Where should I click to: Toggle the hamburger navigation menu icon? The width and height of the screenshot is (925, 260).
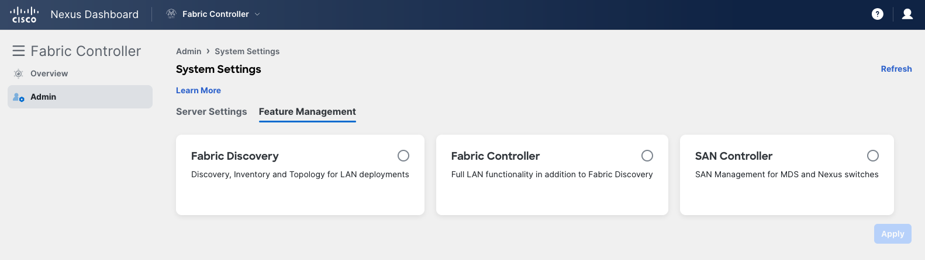point(19,51)
